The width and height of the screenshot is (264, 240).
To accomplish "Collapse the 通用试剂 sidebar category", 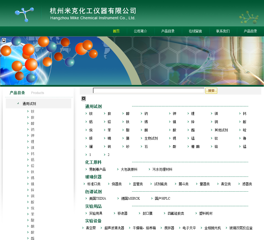I will [29, 104].
